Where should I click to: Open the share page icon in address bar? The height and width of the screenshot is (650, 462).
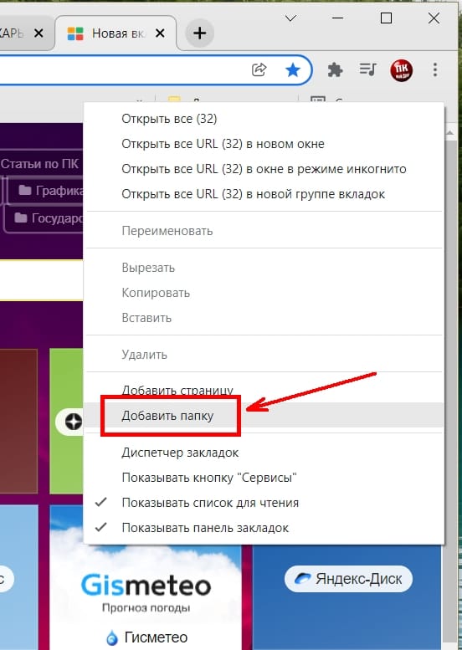click(x=259, y=69)
